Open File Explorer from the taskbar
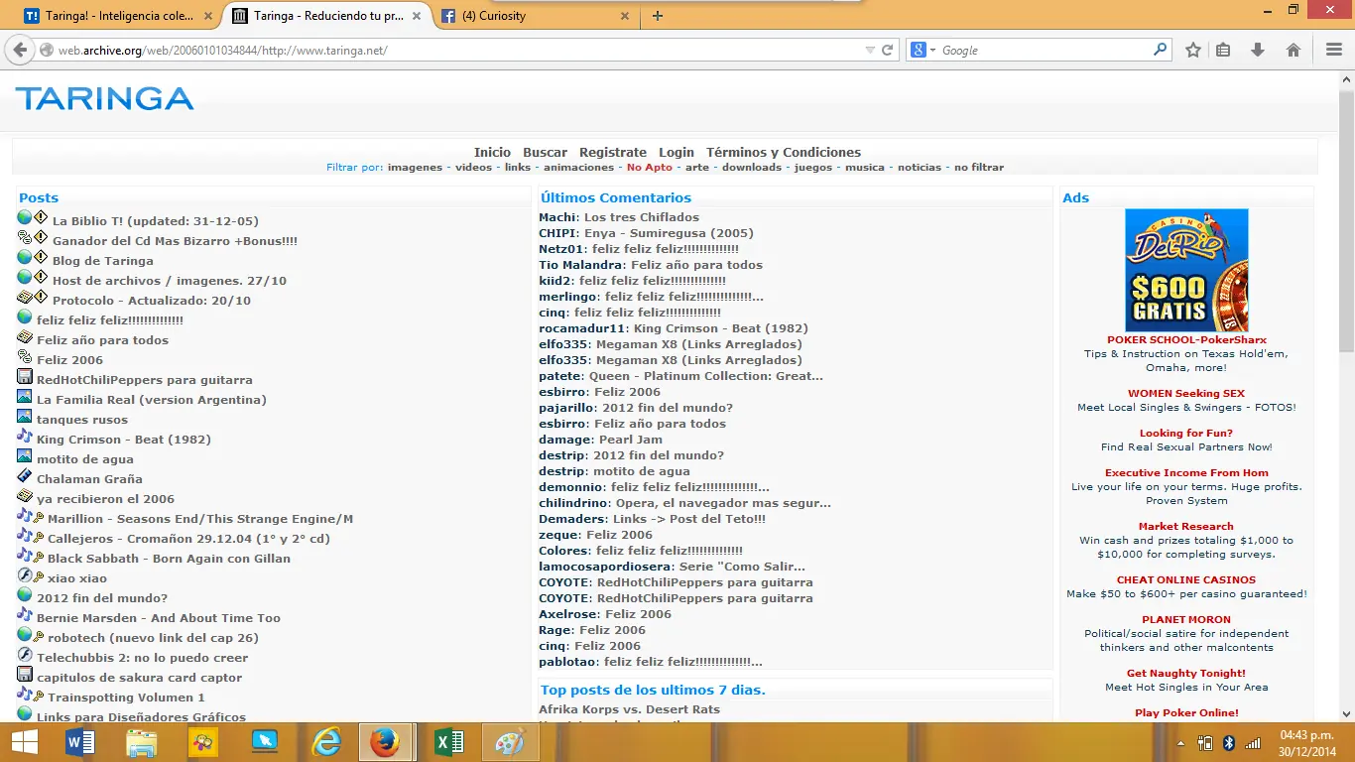 tap(142, 742)
